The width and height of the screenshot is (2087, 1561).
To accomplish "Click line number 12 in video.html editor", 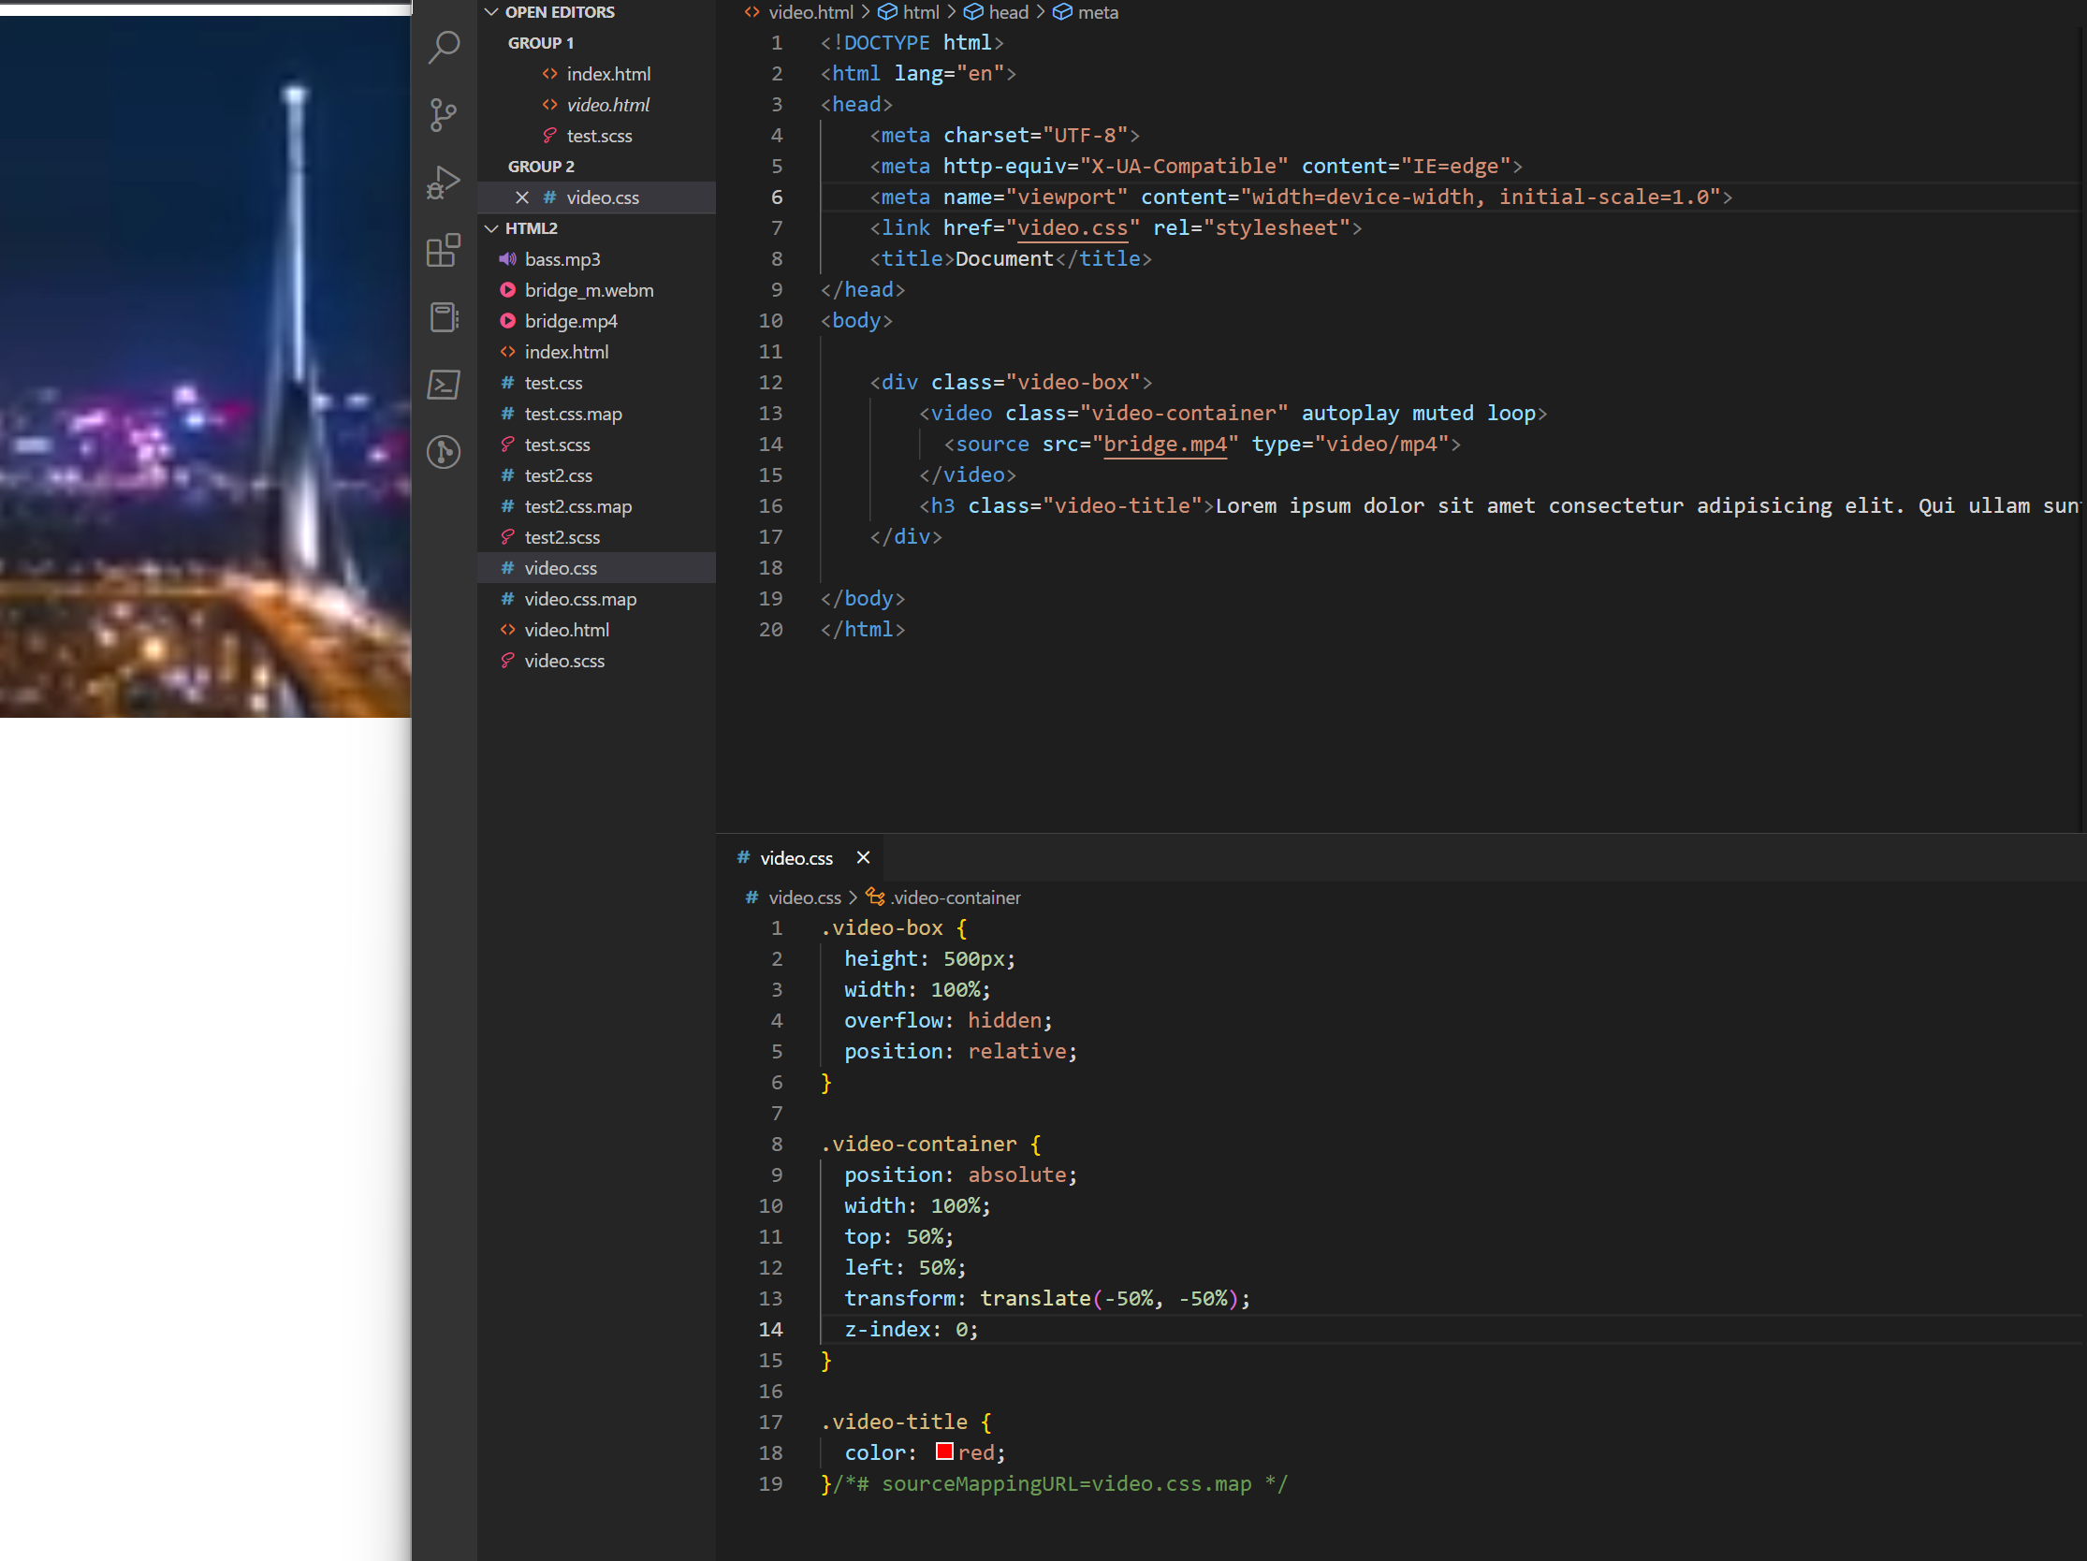I will (770, 383).
